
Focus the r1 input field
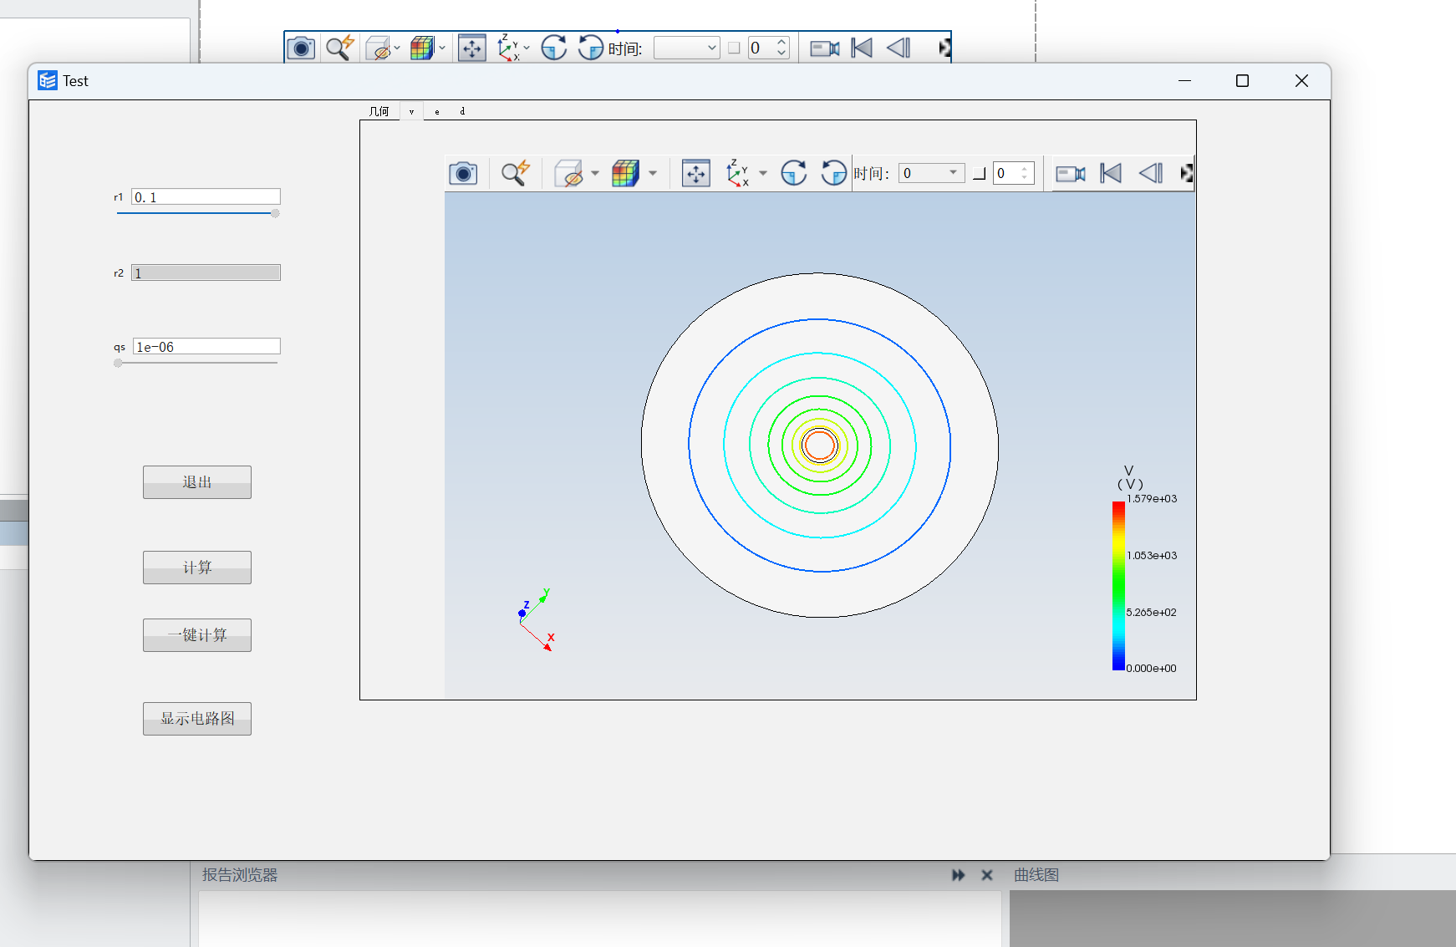pyautogui.click(x=206, y=196)
